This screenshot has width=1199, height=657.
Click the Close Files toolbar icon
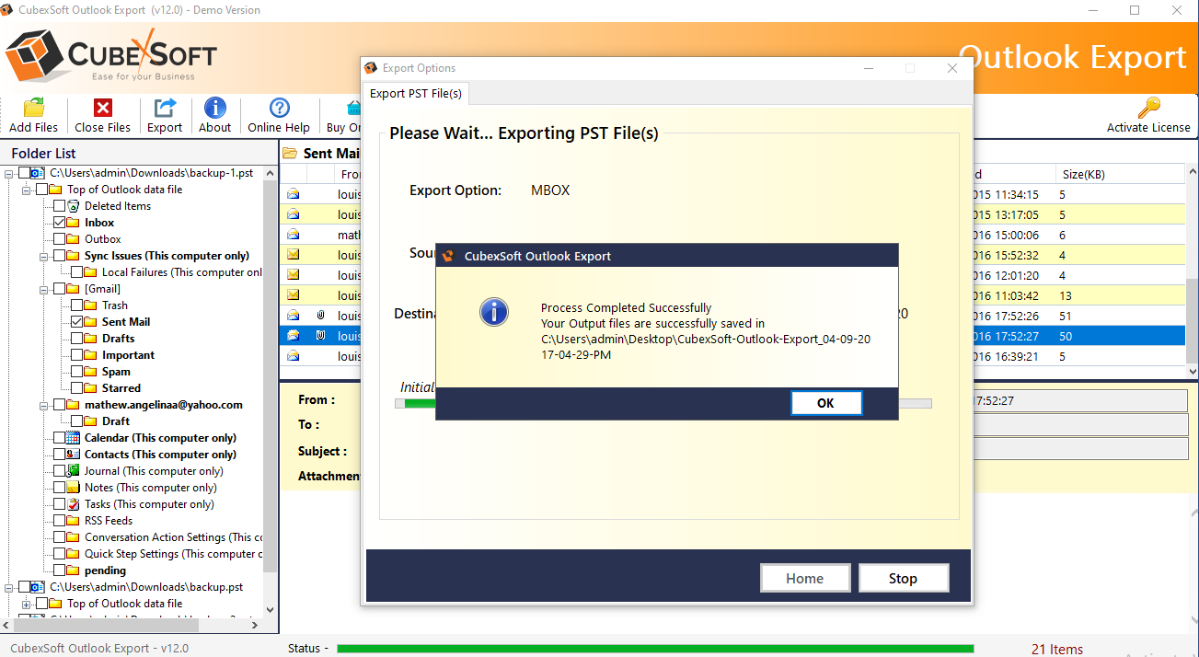pos(102,108)
